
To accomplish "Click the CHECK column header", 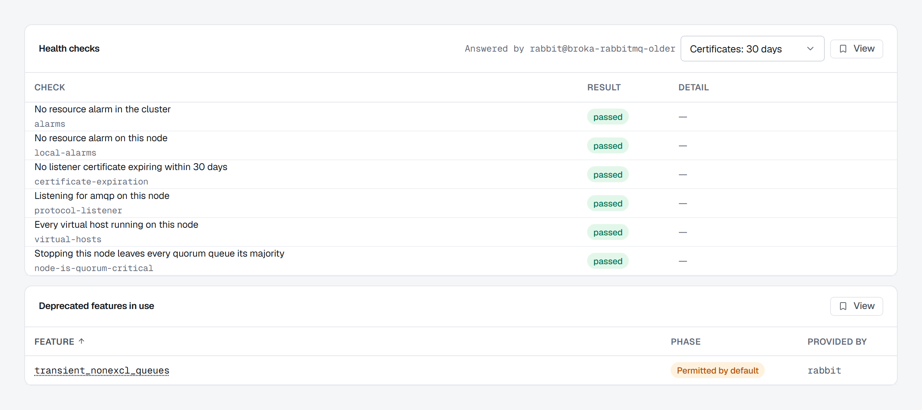I will (50, 87).
